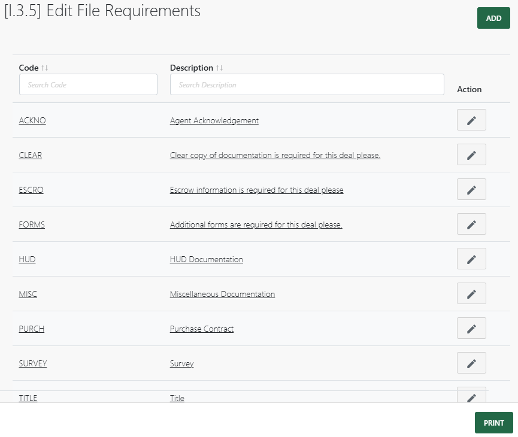Edit the ESCRO file requirement
Viewport: 518px width, 437px height.
[x=471, y=189]
